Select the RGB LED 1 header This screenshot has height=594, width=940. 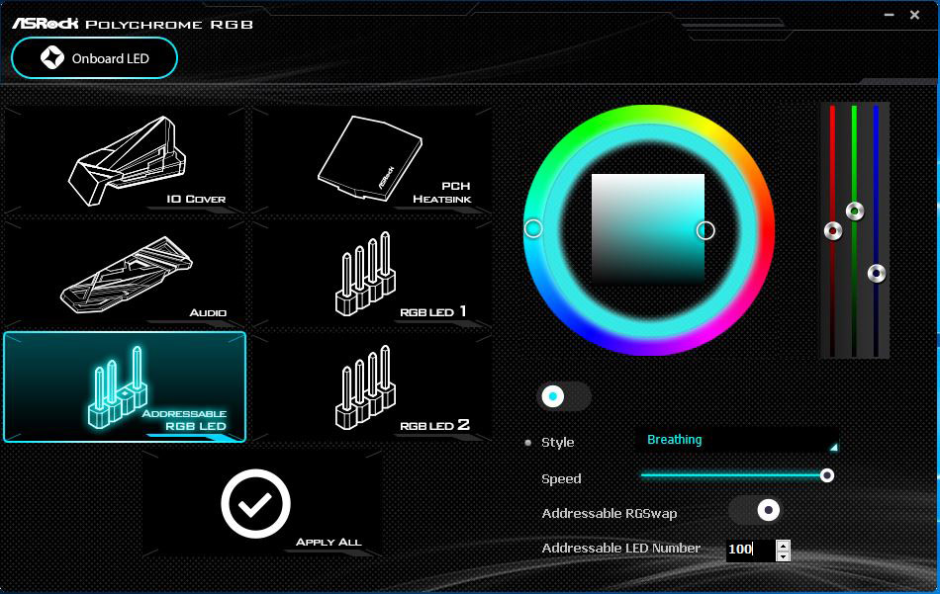372,274
